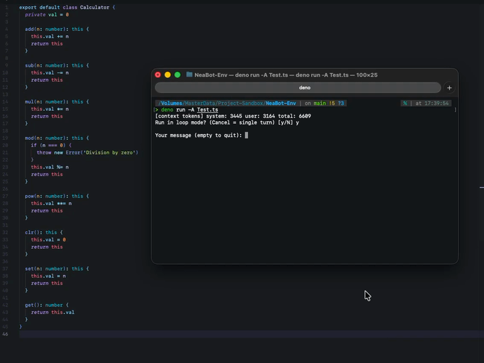
Task: Open a new terminal tab with plus button
Action: click(x=449, y=87)
